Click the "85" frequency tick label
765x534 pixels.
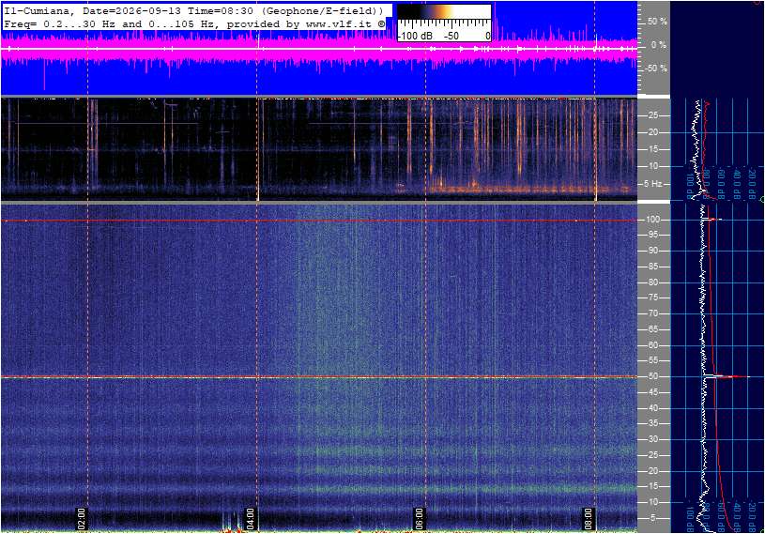[653, 267]
